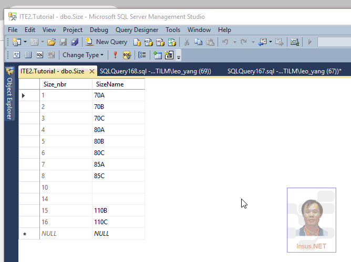The height and width of the screenshot is (262, 351).
Task: Click the Execute SQL exclamation icon
Action: 115,55
